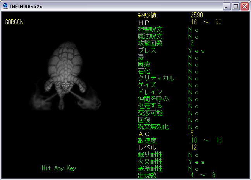Click the No value beside 眠り耐性
This screenshot has width=251, height=180.
(x=193, y=155)
